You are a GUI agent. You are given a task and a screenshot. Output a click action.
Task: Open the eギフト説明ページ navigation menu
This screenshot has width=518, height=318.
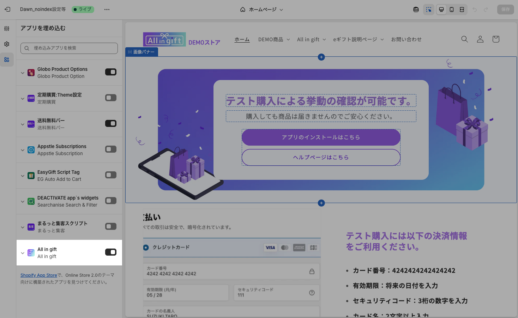pyautogui.click(x=359, y=39)
